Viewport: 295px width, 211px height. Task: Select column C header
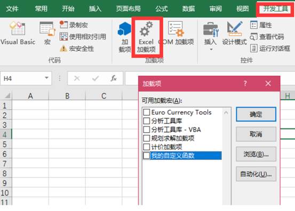[x=104, y=96]
